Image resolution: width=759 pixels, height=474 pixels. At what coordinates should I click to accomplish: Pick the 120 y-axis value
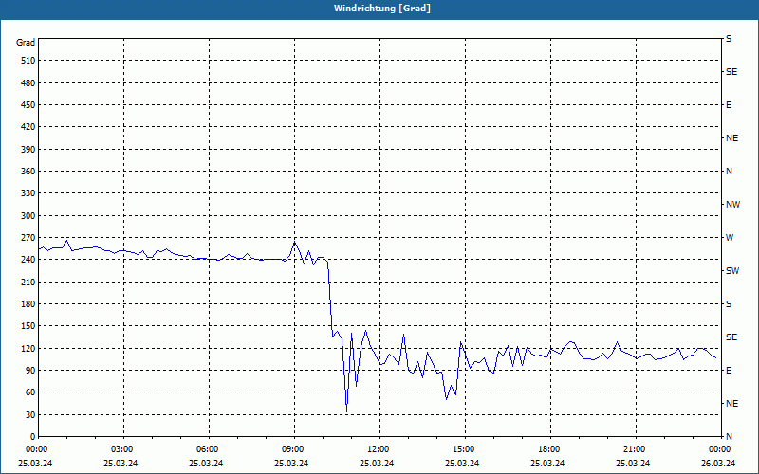coord(28,348)
